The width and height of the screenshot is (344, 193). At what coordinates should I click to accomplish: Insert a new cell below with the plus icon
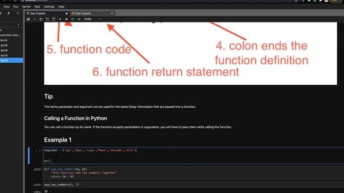click(34, 19)
